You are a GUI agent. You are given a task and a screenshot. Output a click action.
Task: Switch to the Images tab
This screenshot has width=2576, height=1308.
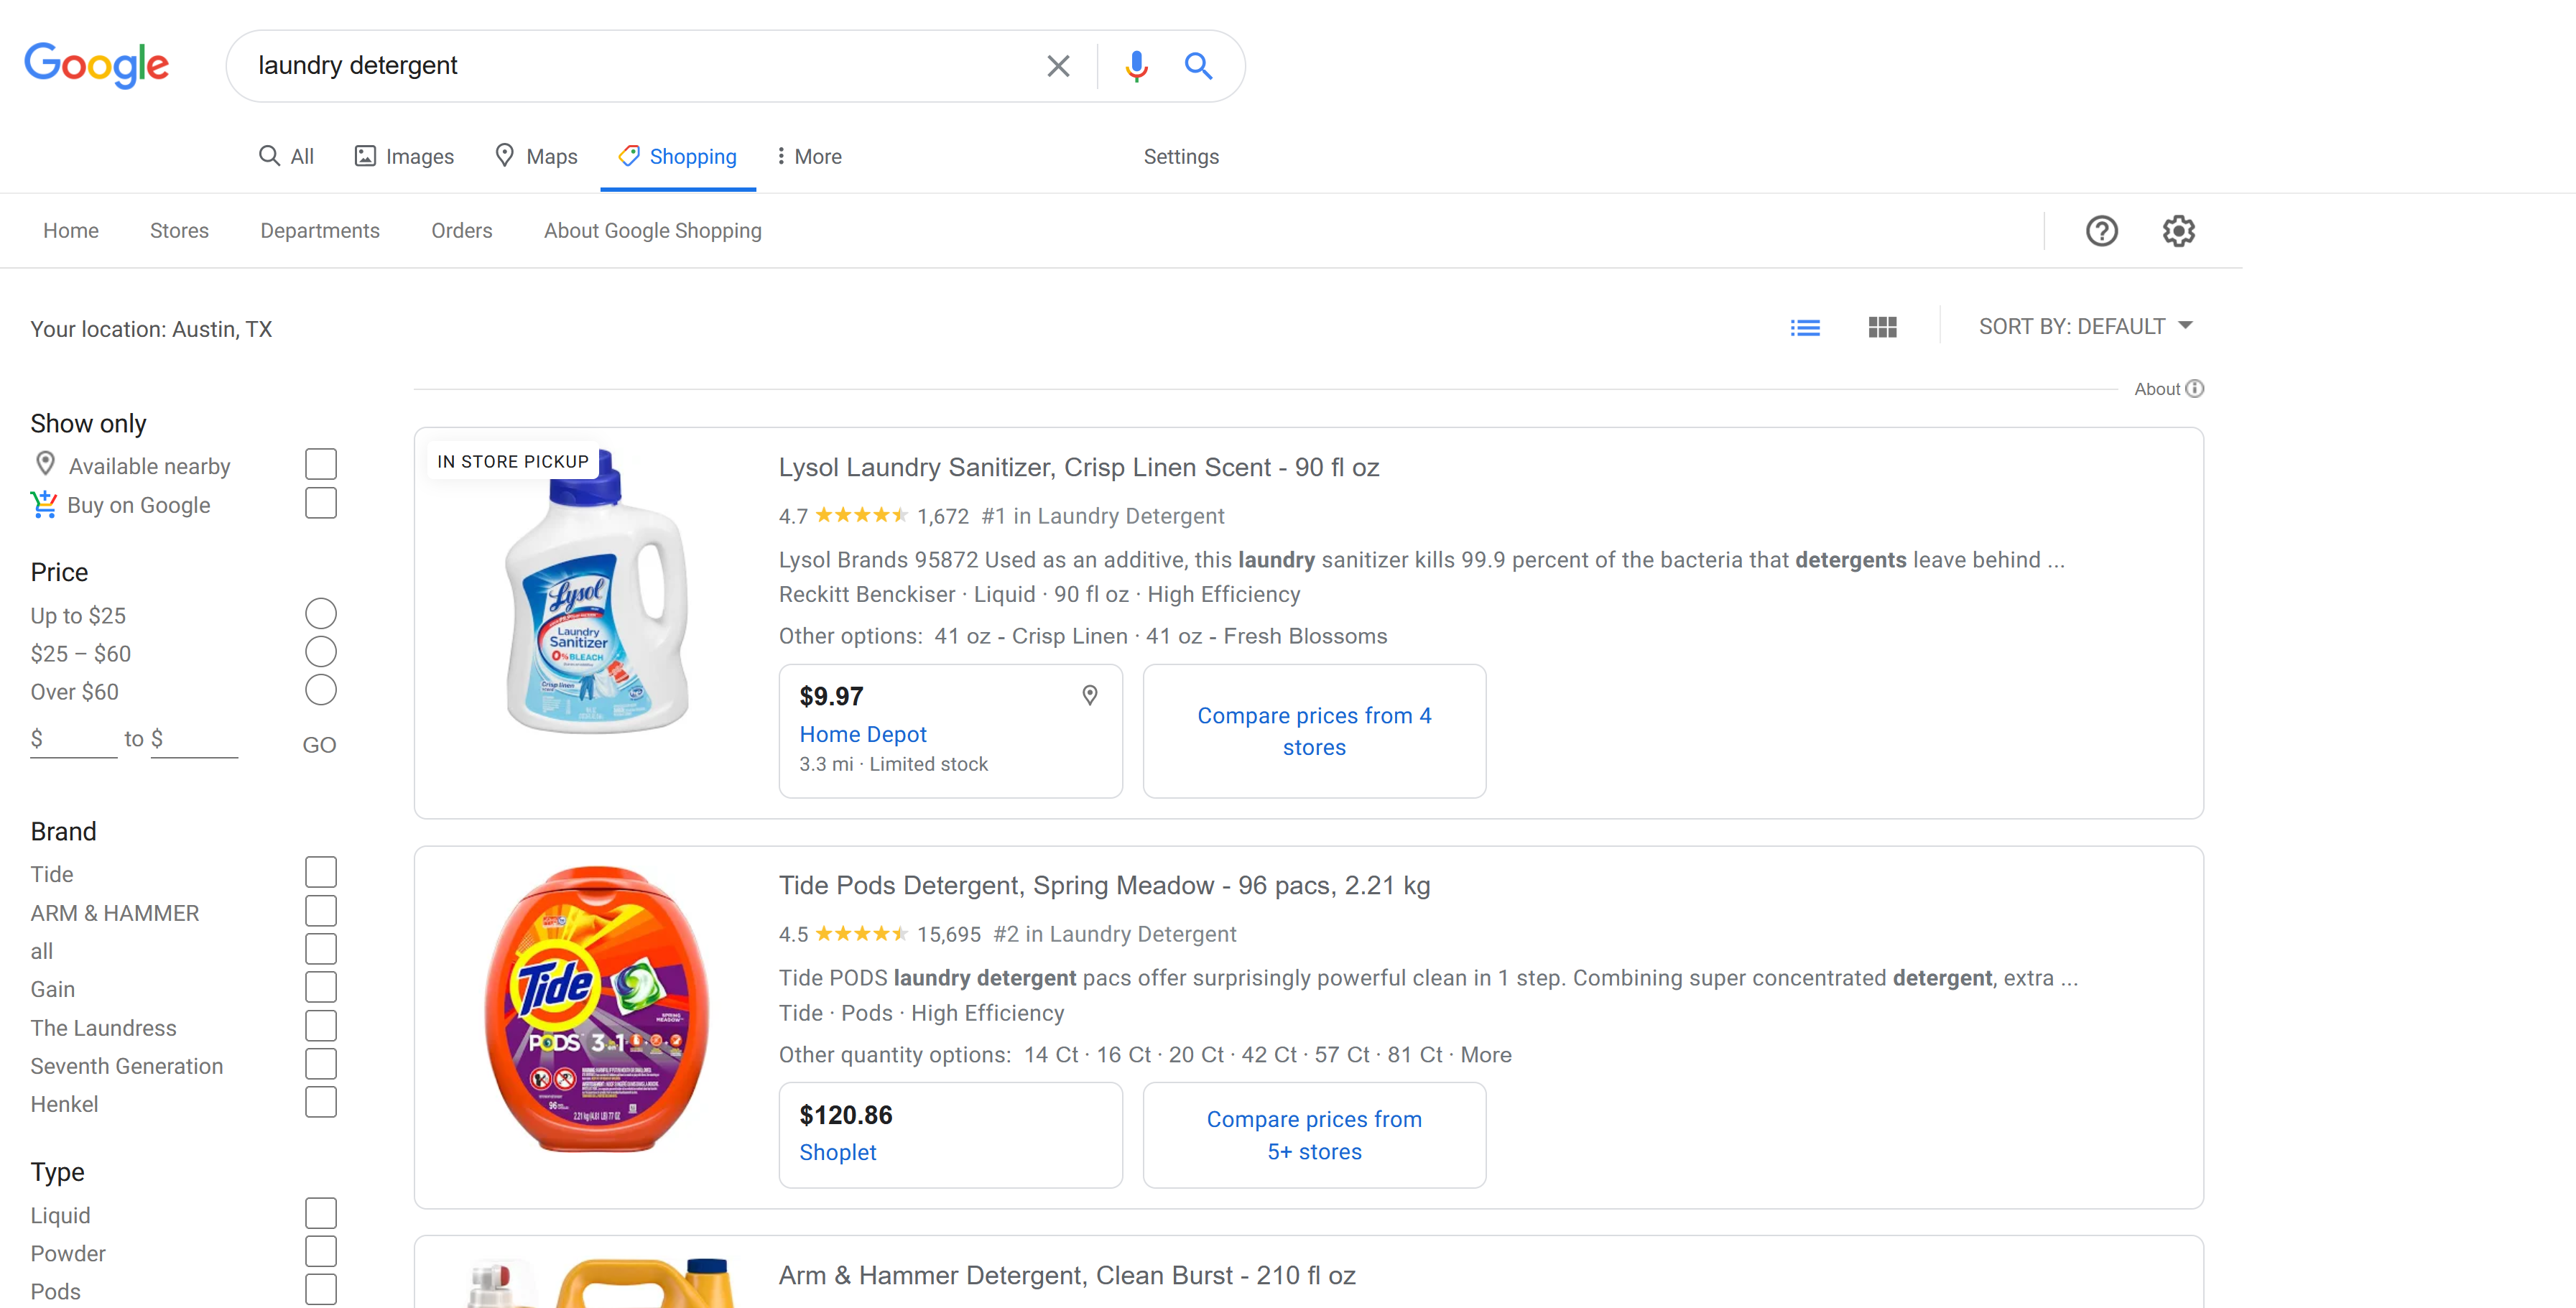pyautogui.click(x=405, y=157)
